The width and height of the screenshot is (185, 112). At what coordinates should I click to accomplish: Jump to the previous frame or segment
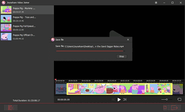[113, 99]
